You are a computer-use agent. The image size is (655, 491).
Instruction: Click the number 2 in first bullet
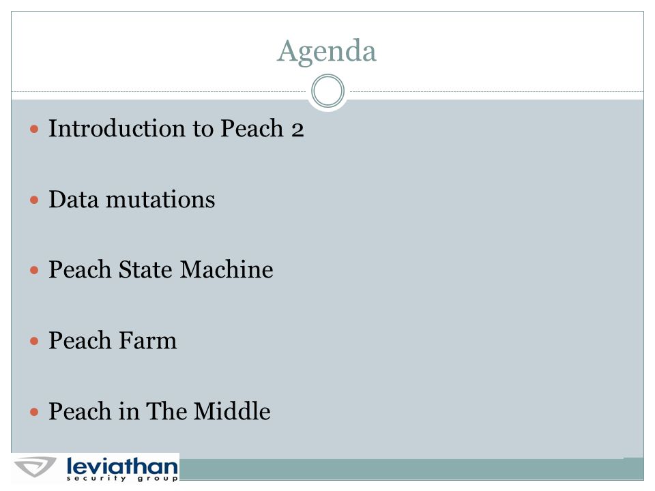297,130
